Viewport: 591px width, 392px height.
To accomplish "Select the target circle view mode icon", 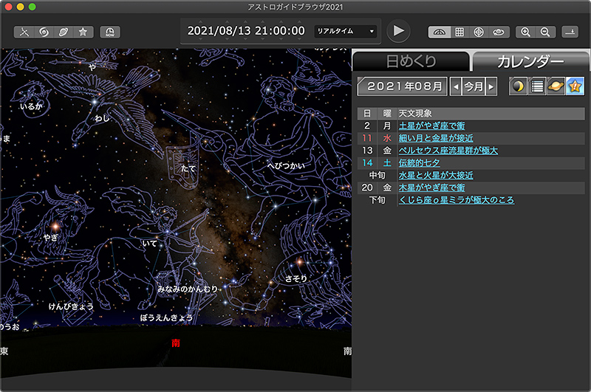I will [479, 32].
